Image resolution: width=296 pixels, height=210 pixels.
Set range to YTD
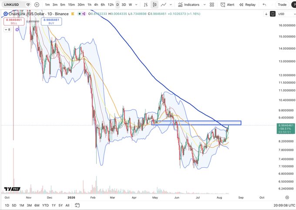pos(45,205)
